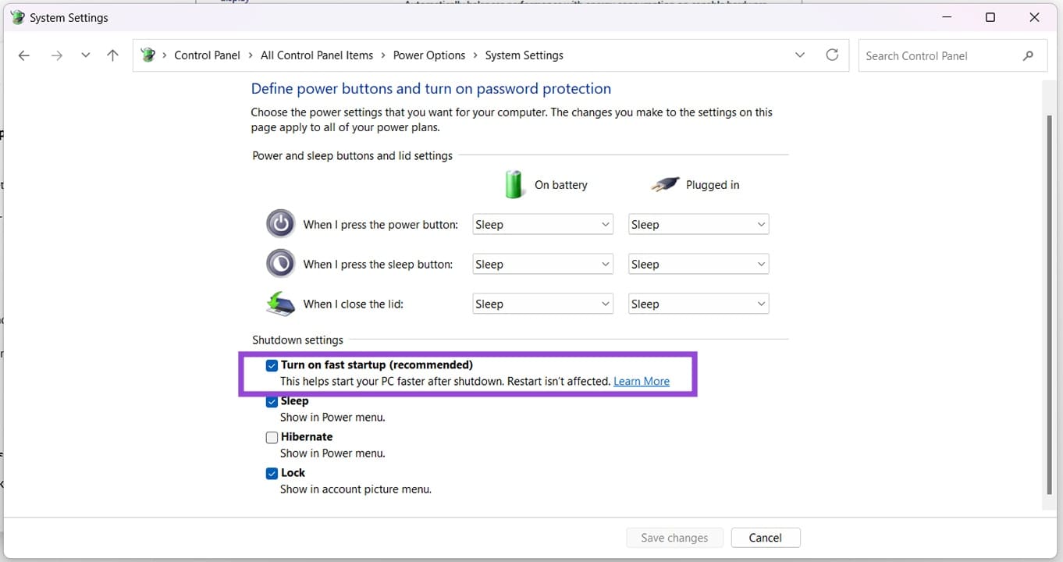Screen dimensions: 1063x562
Task: Navigate to Power Options in the breadcrumb
Action: pyautogui.click(x=428, y=55)
